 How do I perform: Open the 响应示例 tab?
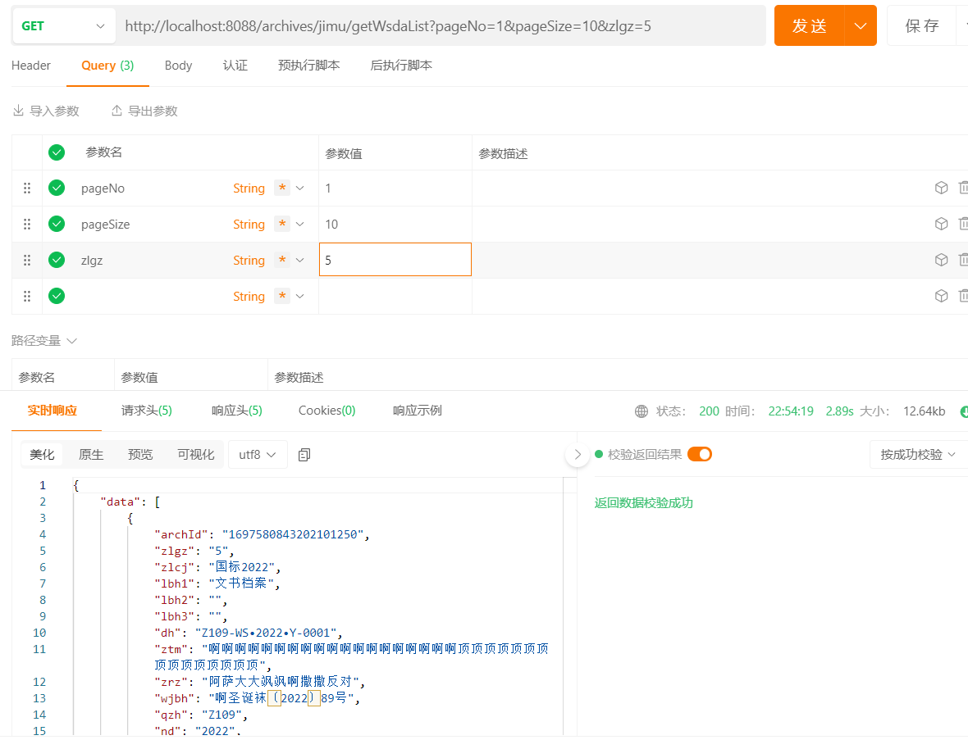coord(418,411)
